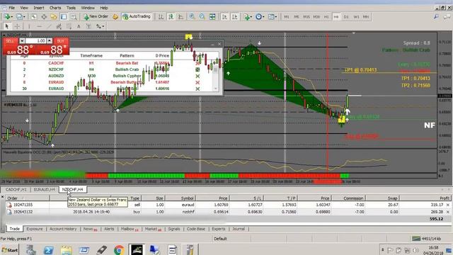The height and width of the screenshot is (255, 453).
Task: Select the MN timeframe button
Action: [x=366, y=17]
